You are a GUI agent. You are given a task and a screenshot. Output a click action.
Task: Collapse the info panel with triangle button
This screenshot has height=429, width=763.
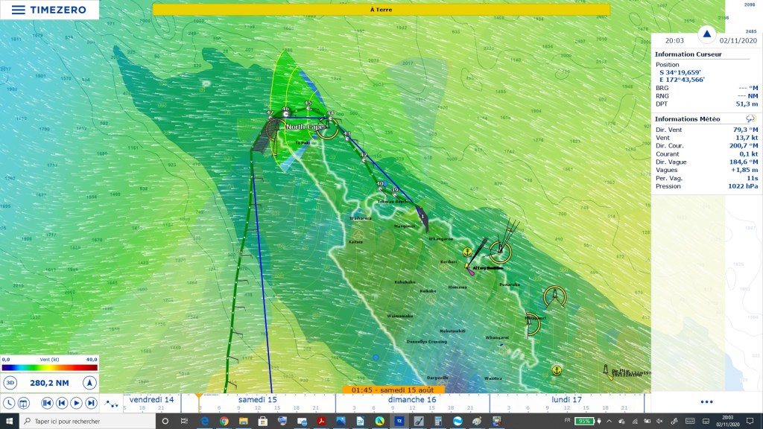point(706,34)
